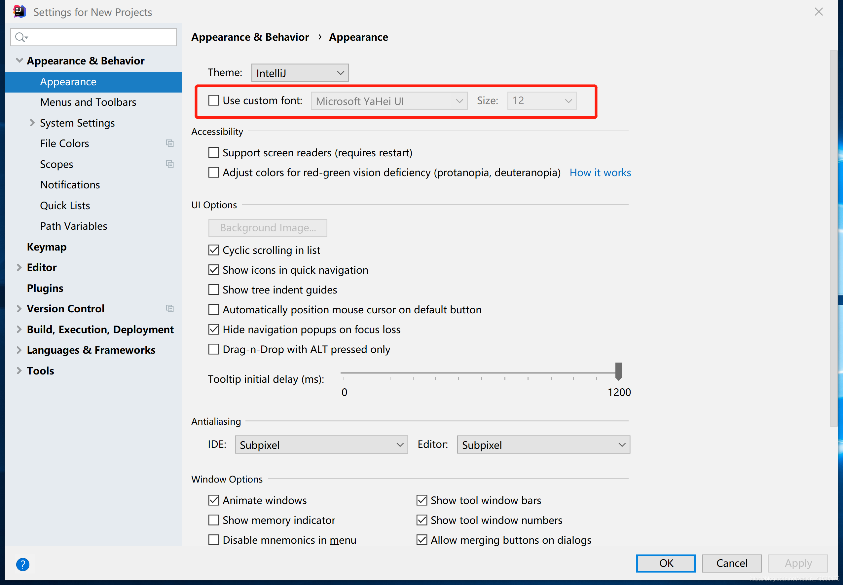Click inside the settings search field
Image resolution: width=843 pixels, height=585 pixels.
pyautogui.click(x=93, y=37)
